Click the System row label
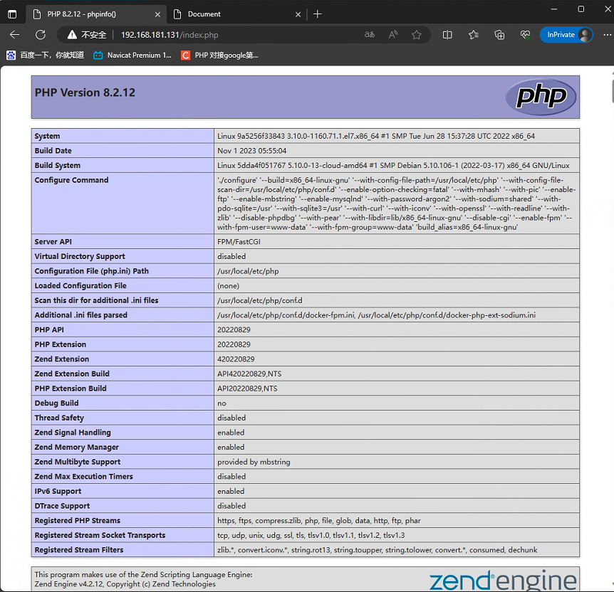614x592 pixels. [48, 136]
